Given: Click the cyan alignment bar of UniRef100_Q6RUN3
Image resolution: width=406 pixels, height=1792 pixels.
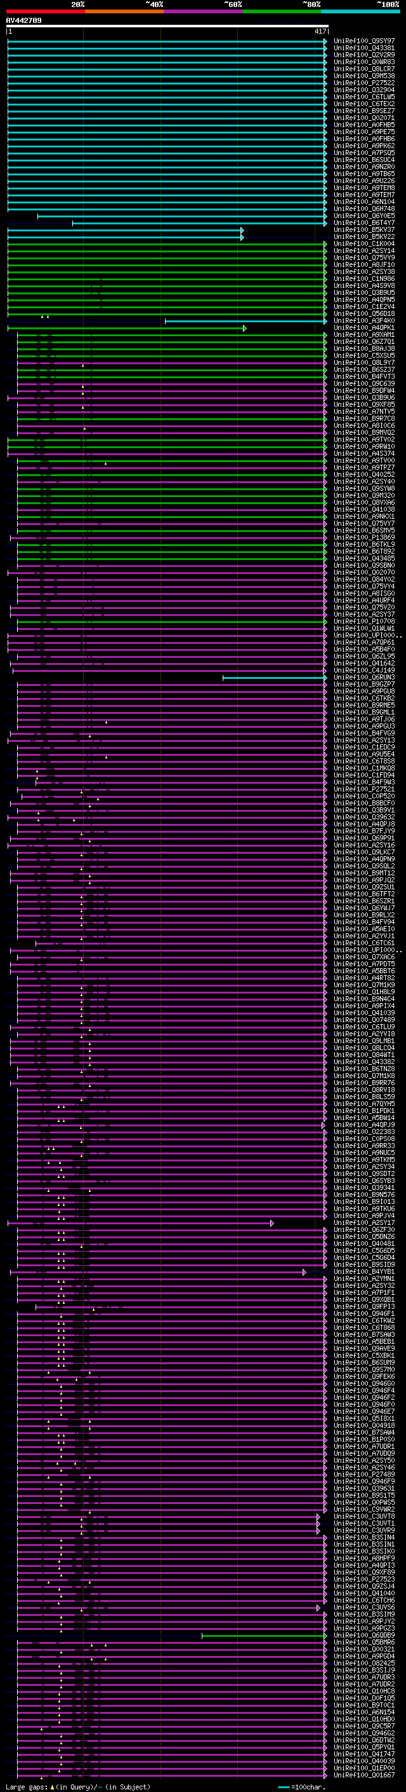Looking at the screenshot, I should click(x=275, y=678).
